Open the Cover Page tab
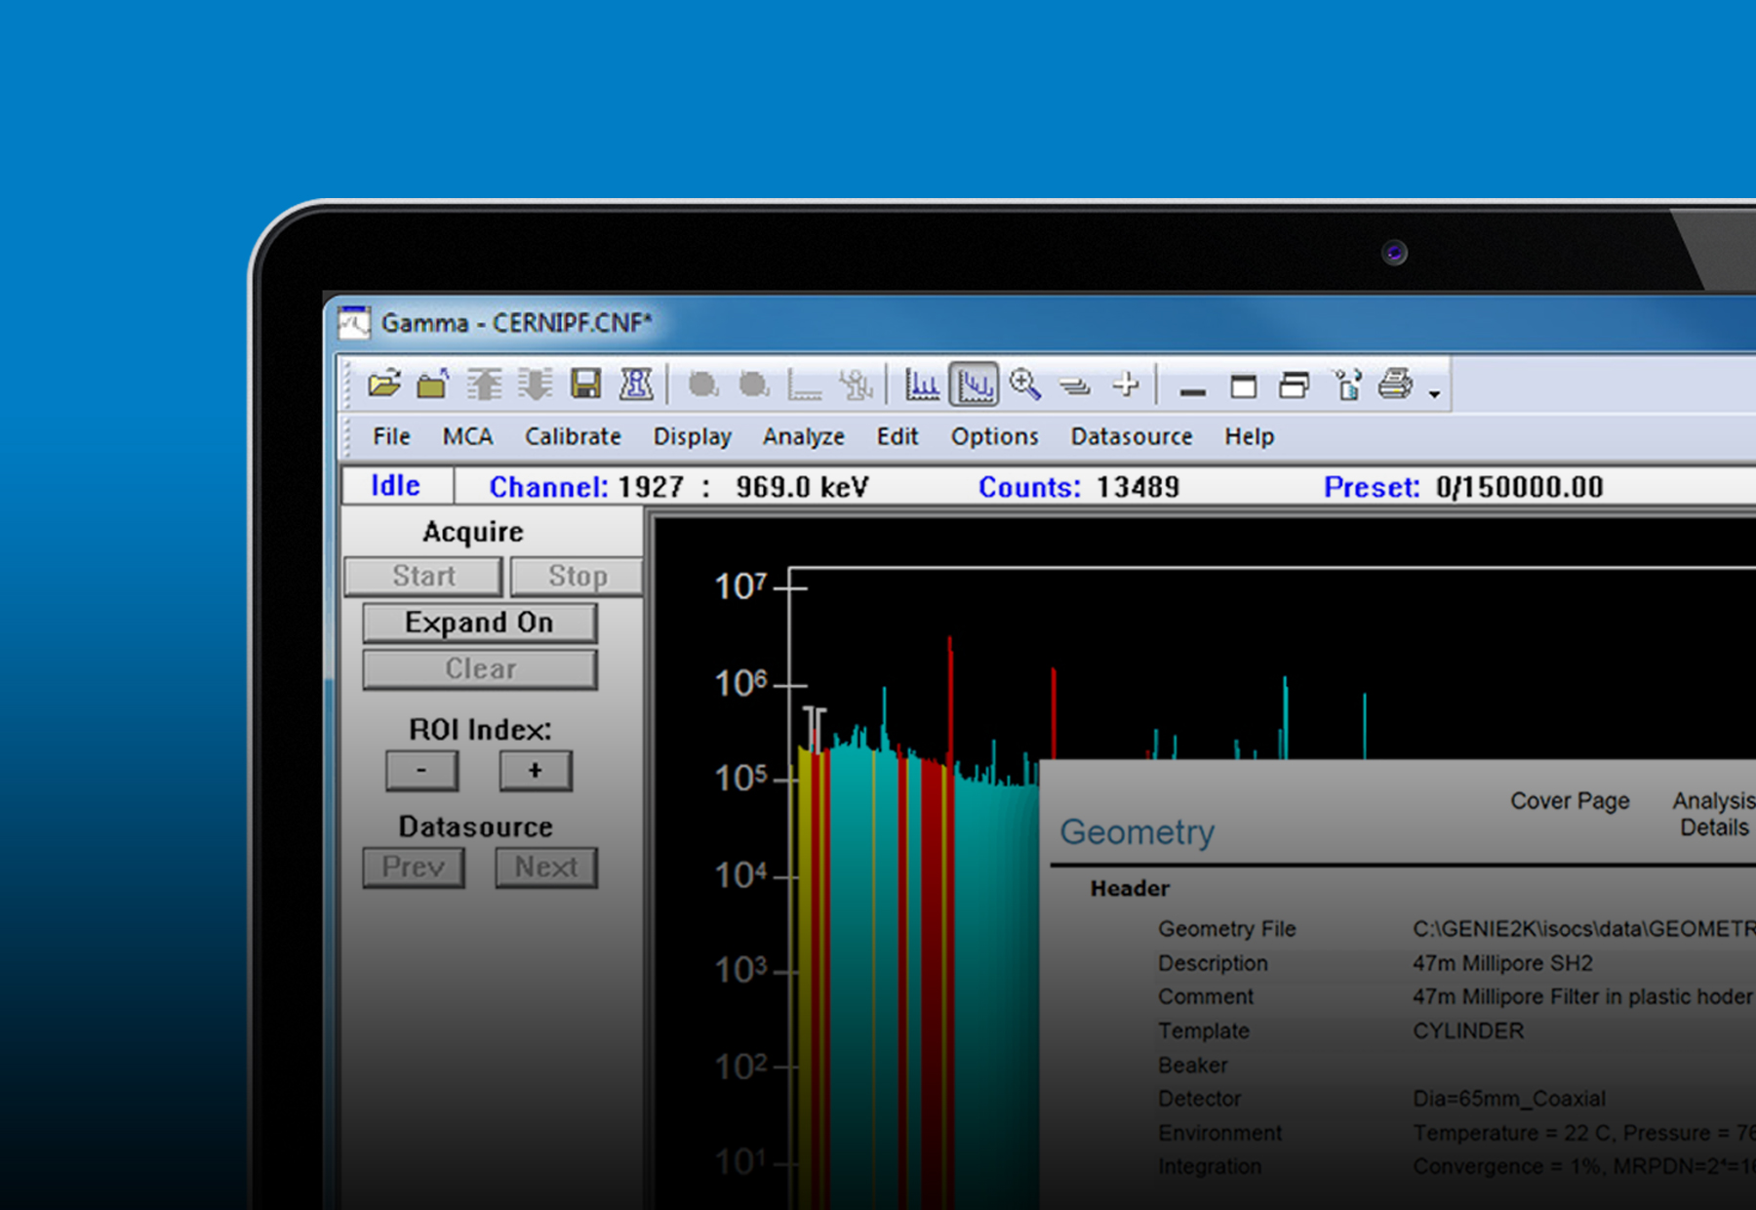 click(x=1569, y=801)
